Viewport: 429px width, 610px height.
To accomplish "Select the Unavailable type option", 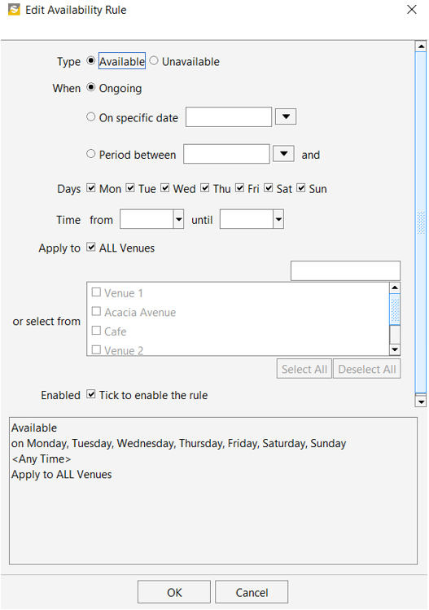I will point(154,61).
